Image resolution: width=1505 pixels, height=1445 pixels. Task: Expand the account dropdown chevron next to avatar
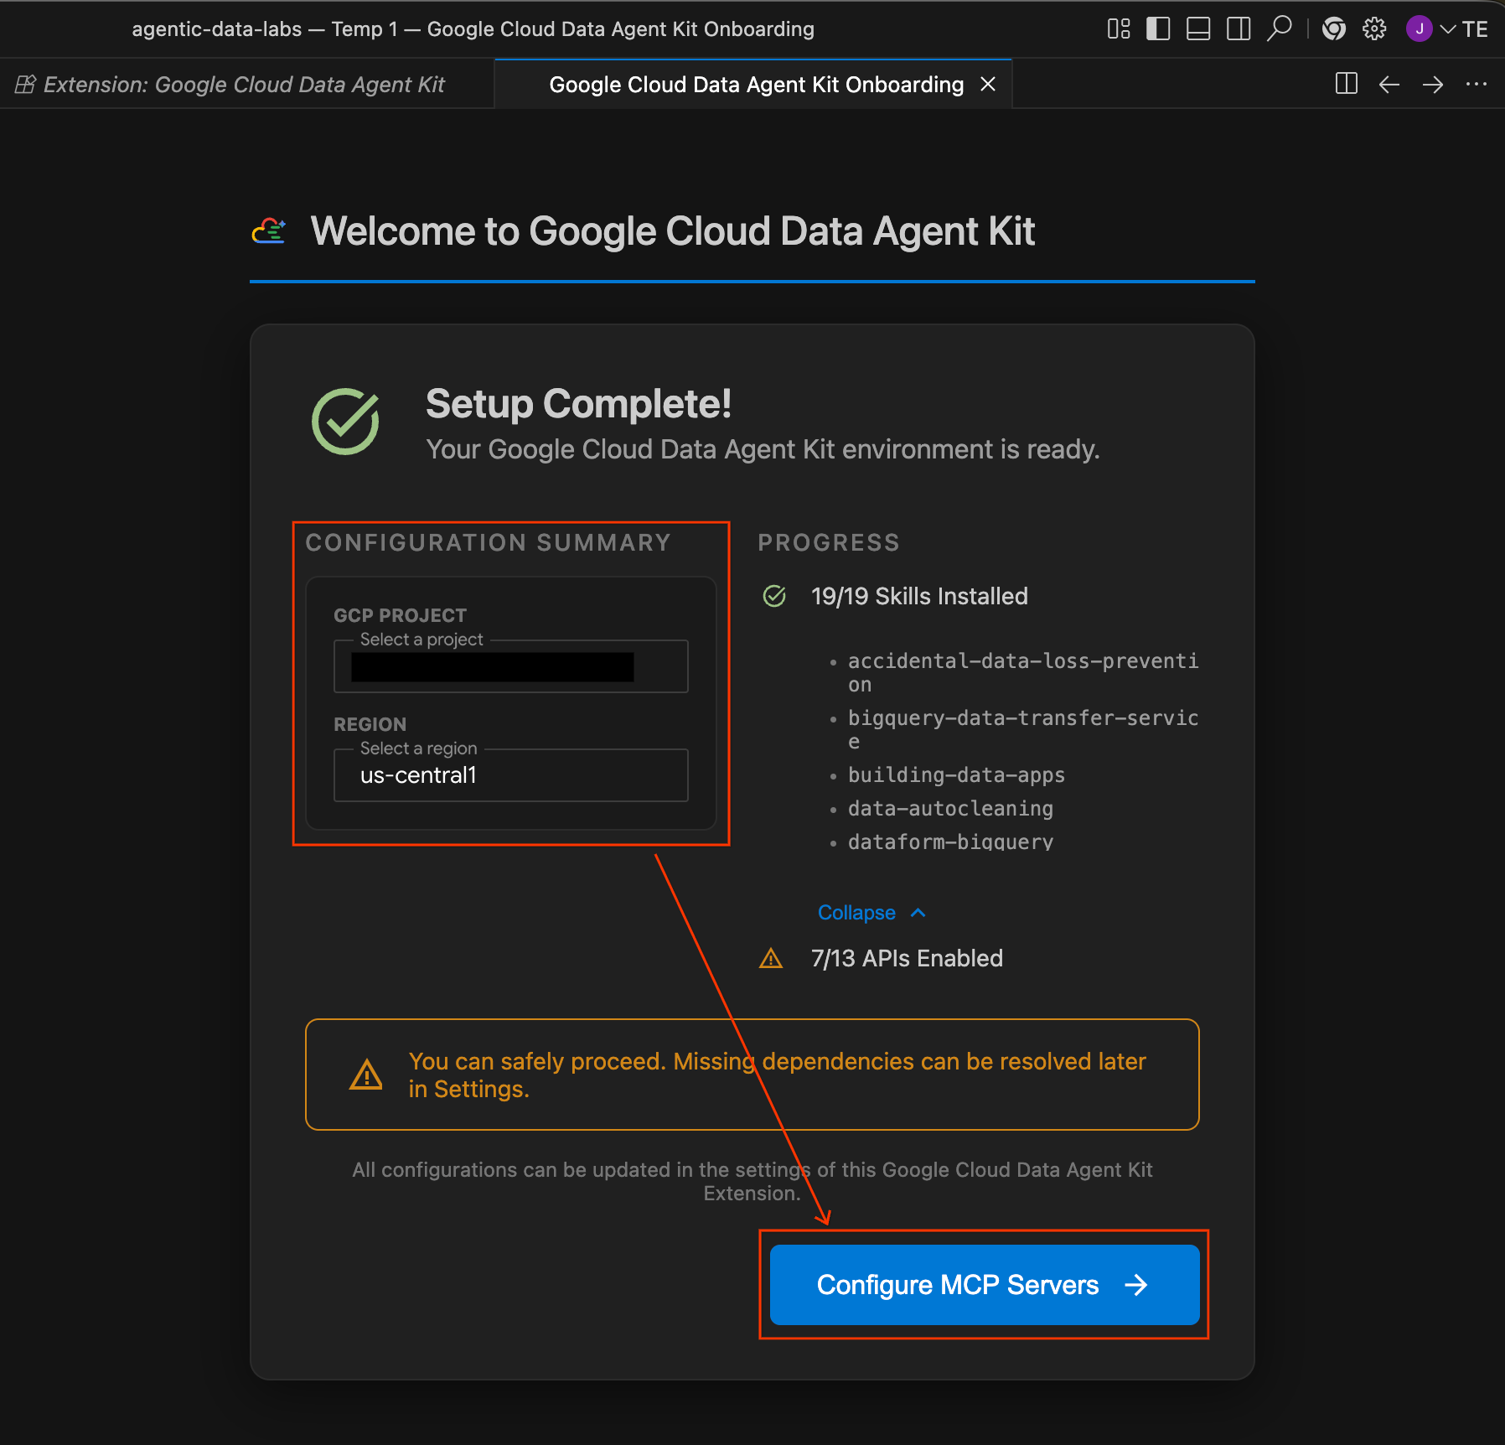click(x=1448, y=30)
